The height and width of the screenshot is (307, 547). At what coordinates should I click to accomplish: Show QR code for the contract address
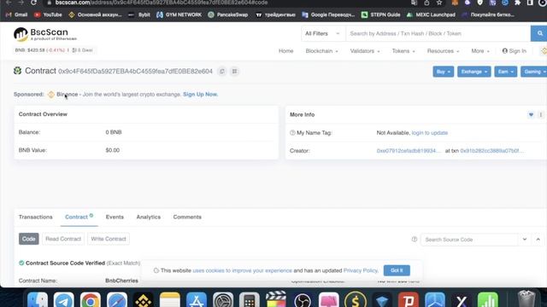pos(234,72)
